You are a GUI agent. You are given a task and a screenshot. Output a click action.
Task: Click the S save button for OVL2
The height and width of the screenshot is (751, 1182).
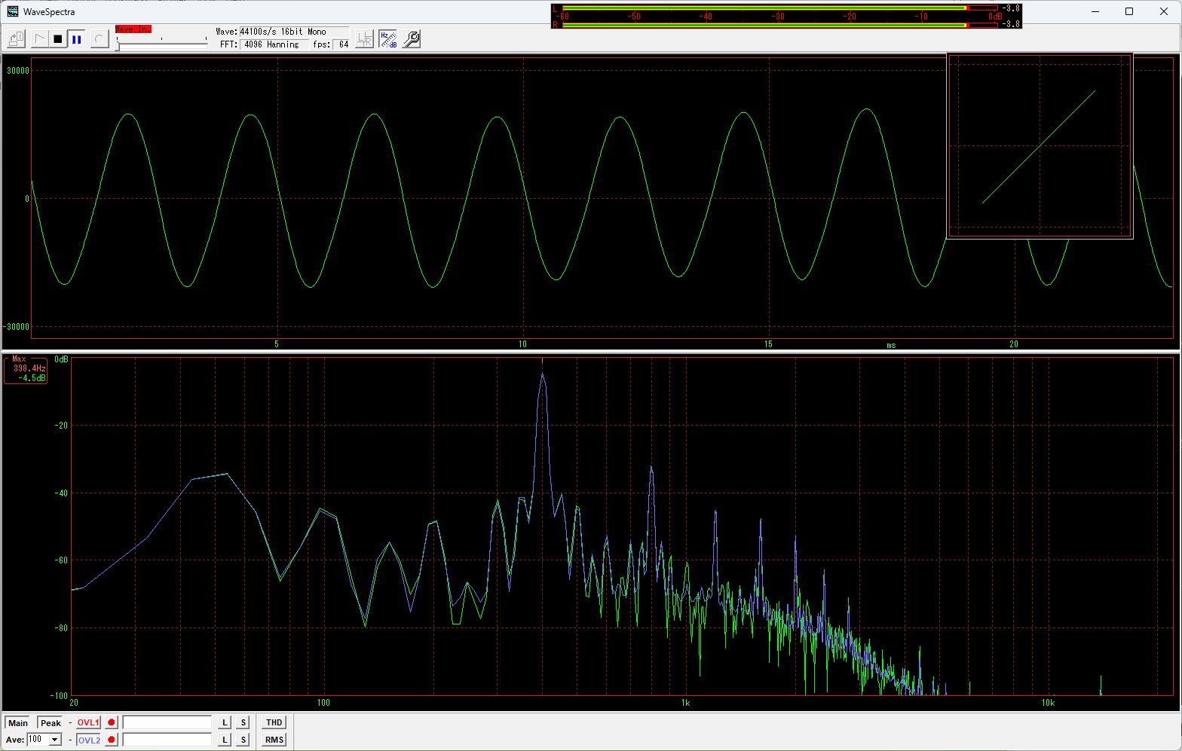243,740
